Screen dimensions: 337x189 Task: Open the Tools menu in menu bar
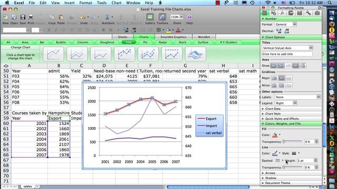(102, 3)
